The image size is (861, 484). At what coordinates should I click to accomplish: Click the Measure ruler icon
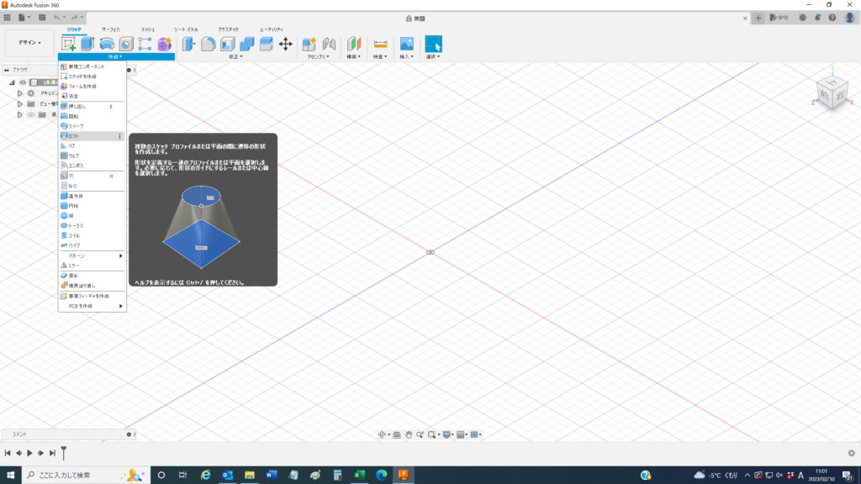tap(380, 44)
